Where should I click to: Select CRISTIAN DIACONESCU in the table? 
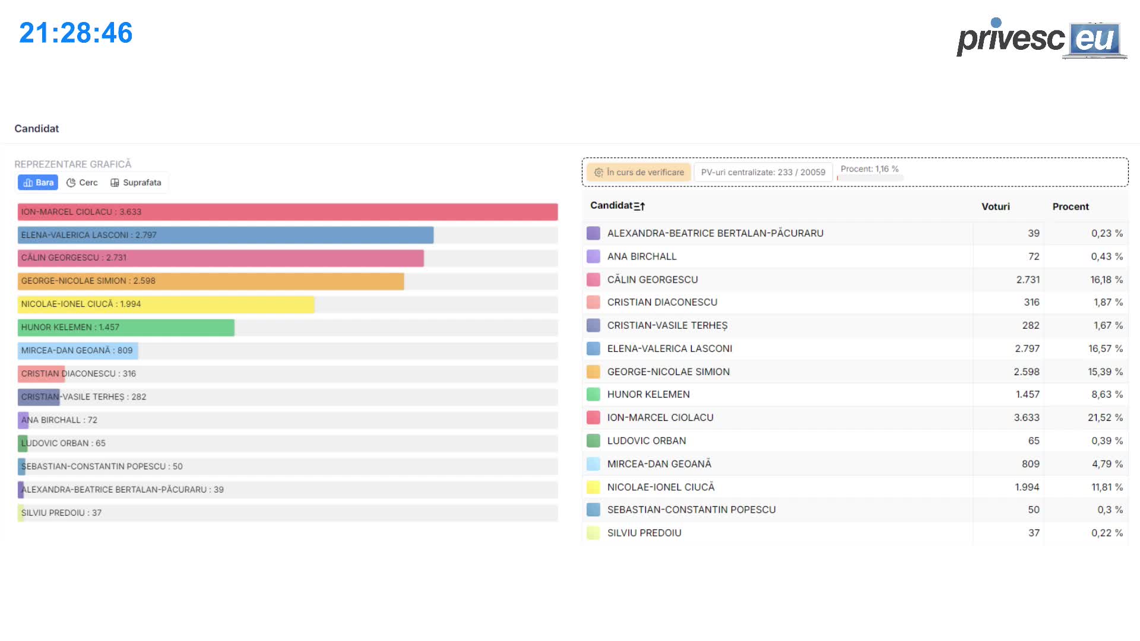coord(662,302)
